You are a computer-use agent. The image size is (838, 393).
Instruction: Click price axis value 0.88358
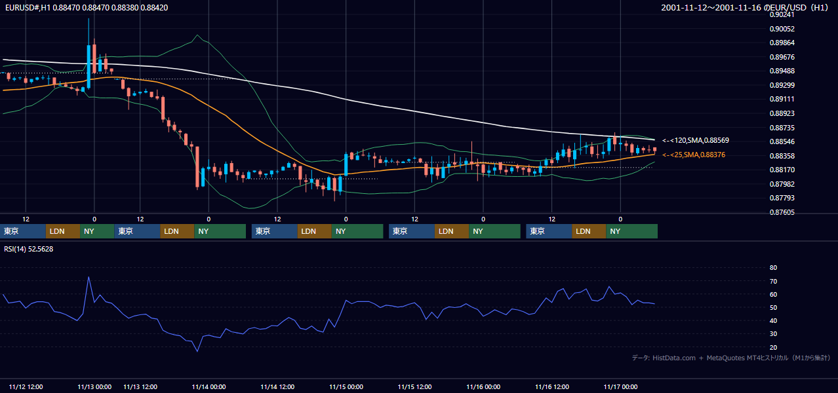(x=784, y=156)
